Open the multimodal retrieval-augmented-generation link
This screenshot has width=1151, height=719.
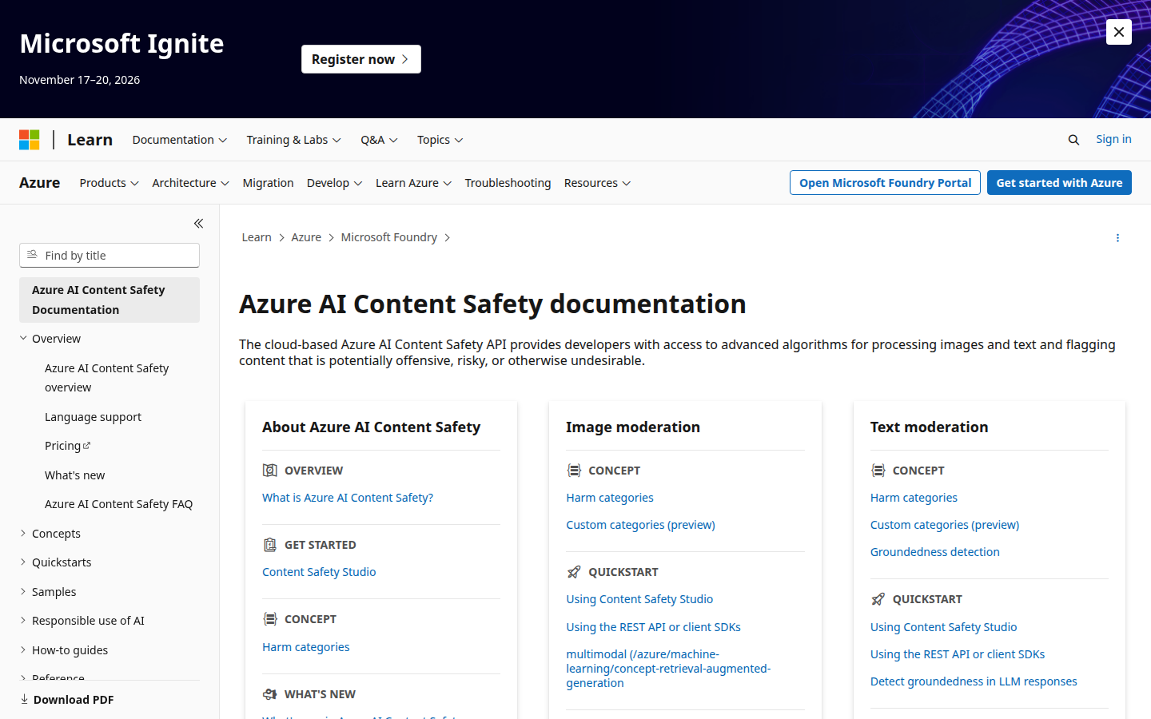[668, 669]
